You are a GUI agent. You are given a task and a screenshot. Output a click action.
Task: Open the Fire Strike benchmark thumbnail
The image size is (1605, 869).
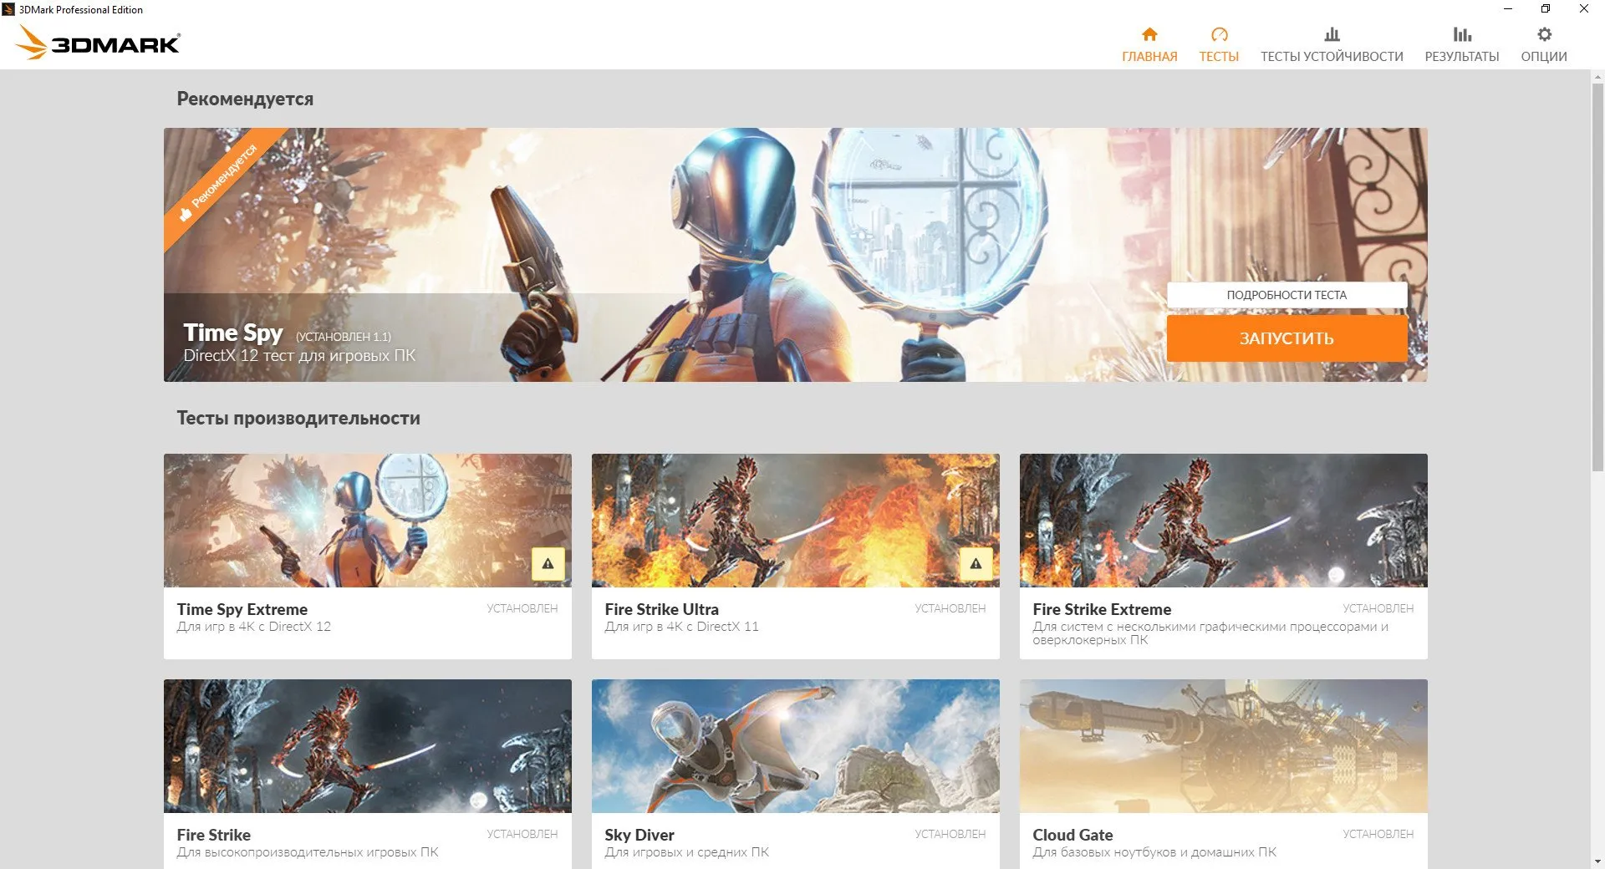[368, 746]
